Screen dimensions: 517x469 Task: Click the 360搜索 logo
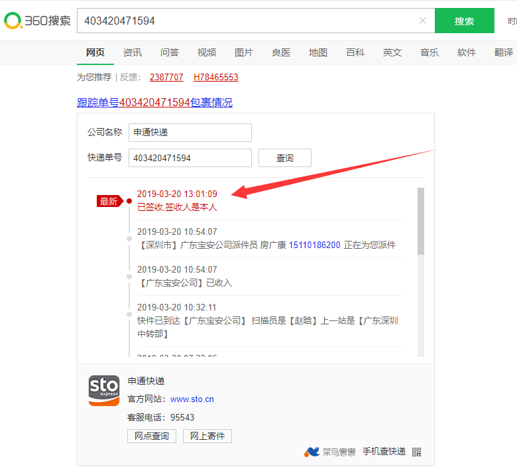coord(37,21)
